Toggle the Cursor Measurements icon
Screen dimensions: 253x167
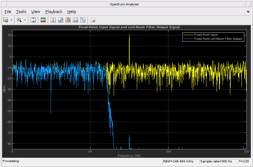53,20
